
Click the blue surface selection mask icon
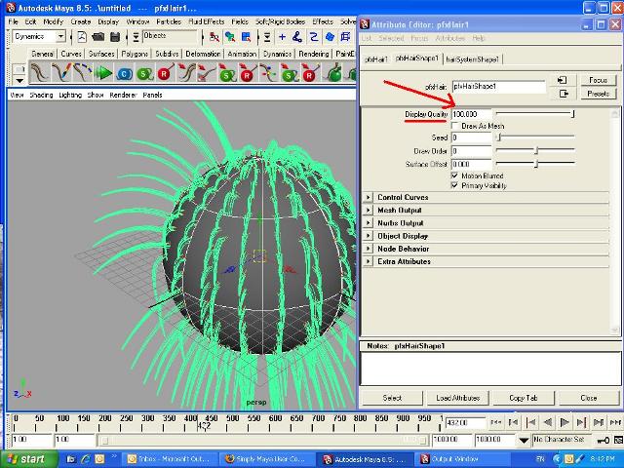330,37
